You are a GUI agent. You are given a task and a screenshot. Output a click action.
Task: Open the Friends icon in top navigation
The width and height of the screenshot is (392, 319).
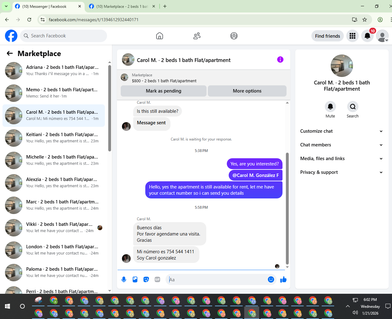point(197,36)
